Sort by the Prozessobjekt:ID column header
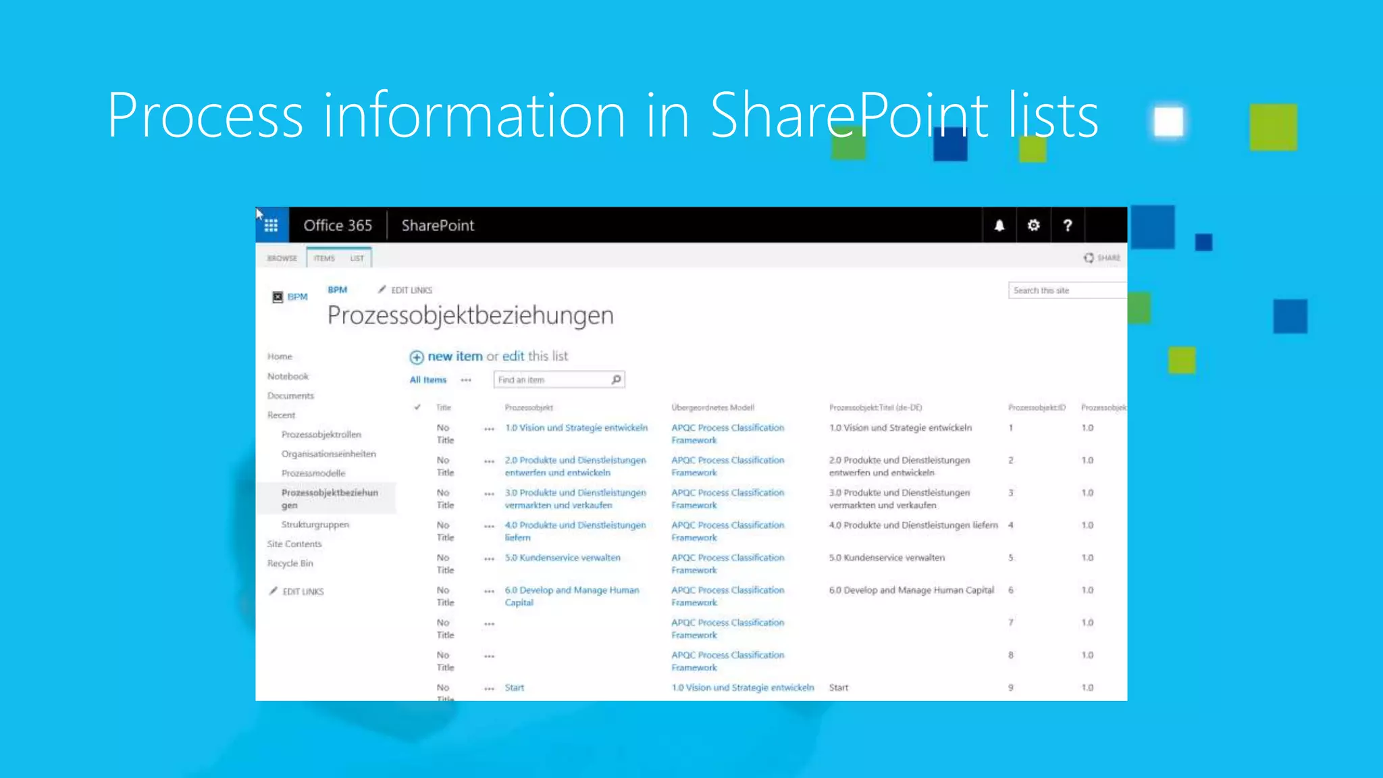Viewport: 1383px width, 778px height. (x=1037, y=407)
